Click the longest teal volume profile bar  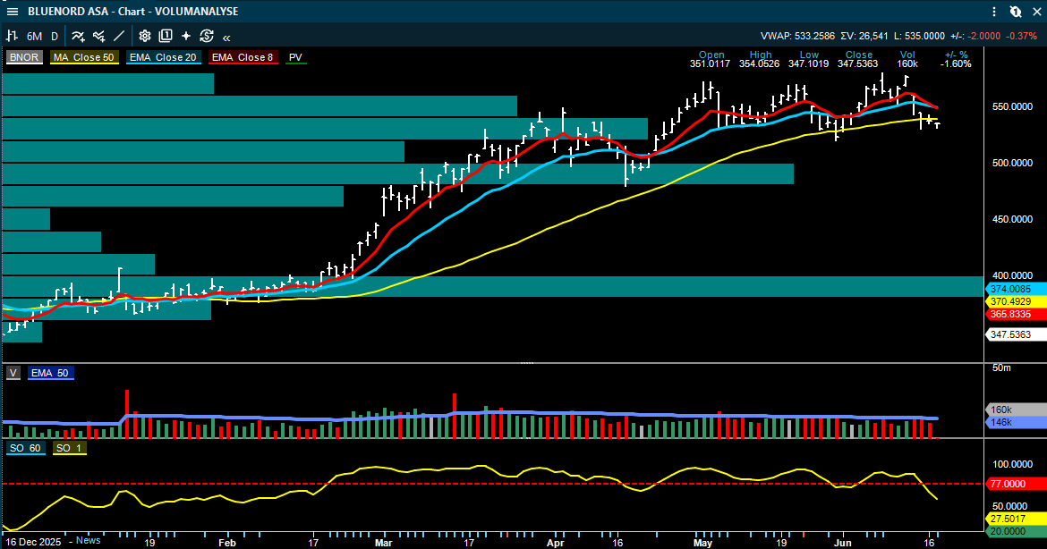click(493, 287)
